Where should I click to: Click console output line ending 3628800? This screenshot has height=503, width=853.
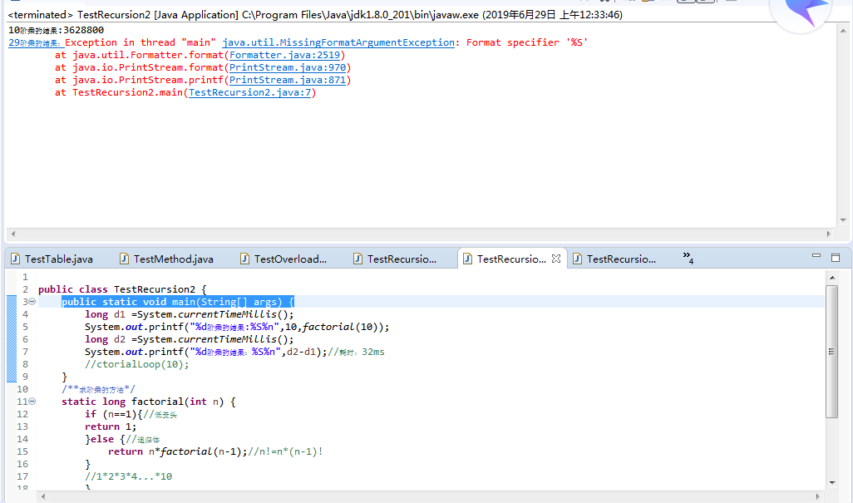(56, 30)
